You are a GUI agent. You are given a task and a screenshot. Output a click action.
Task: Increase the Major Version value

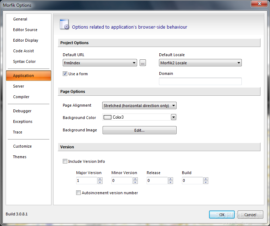(100, 179)
